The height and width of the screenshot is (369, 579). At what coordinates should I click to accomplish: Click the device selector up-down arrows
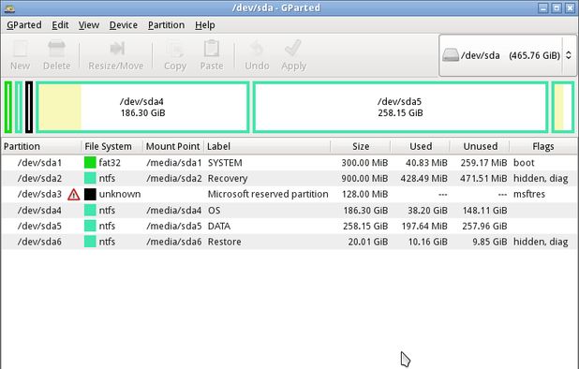tap(569, 55)
